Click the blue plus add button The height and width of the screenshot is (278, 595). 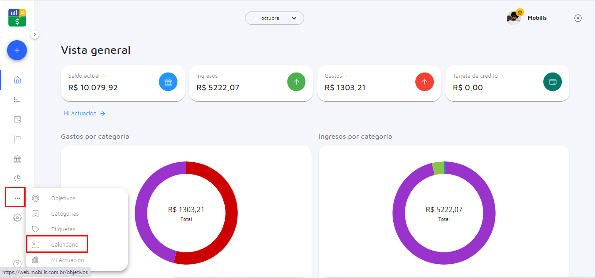pos(17,50)
